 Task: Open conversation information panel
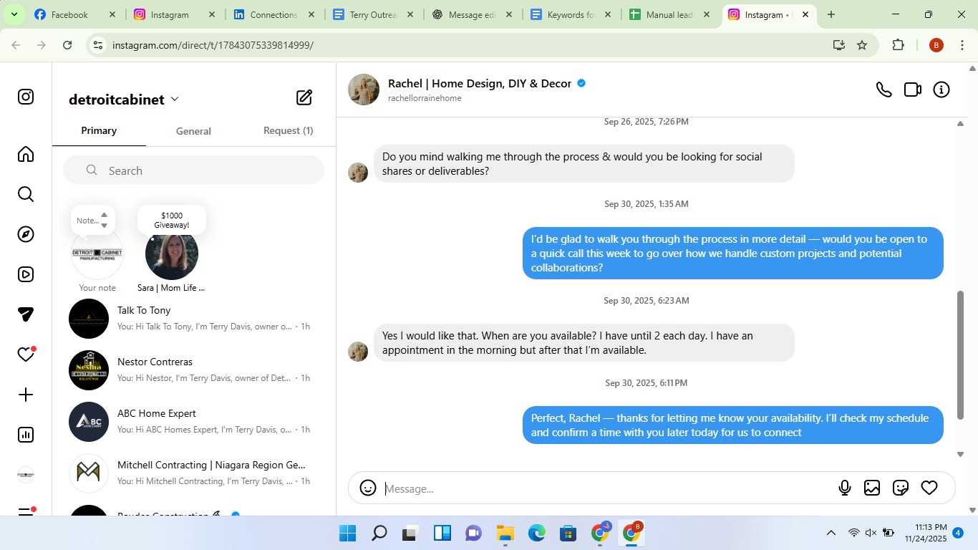click(x=941, y=90)
